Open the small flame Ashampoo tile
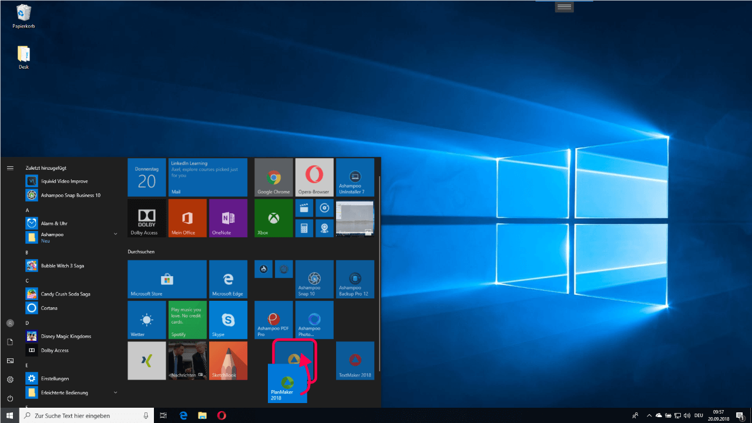This screenshot has height=423, width=752. [263, 269]
